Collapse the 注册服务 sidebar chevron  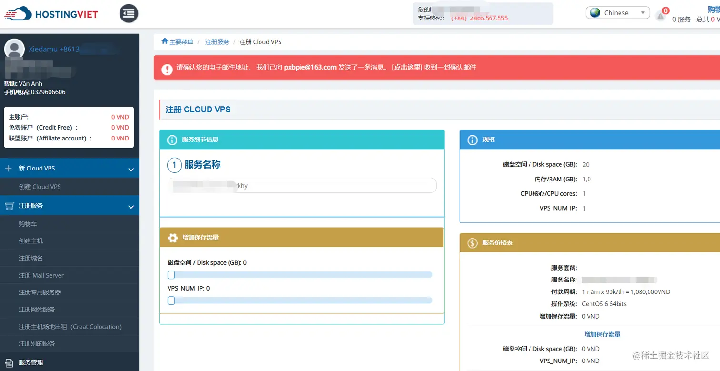(131, 206)
